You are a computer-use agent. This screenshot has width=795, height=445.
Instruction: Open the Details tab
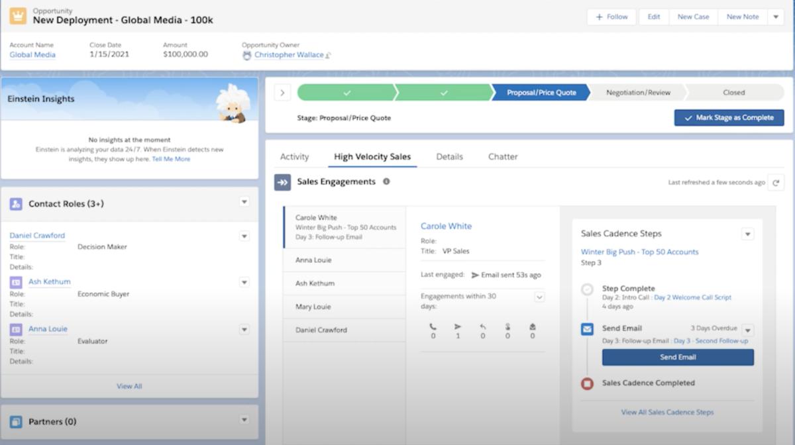449,157
